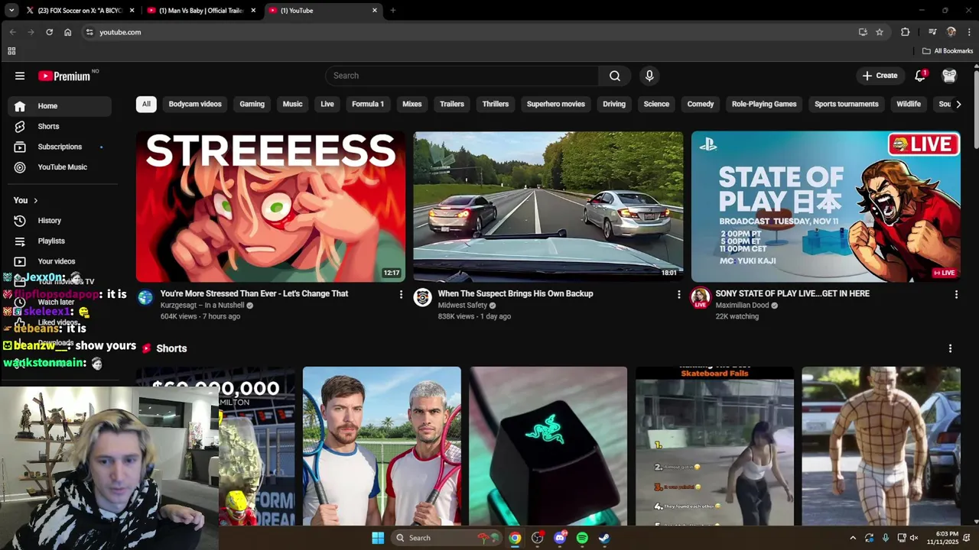Open Playlists in the sidebar
The width and height of the screenshot is (979, 550).
pos(60,241)
